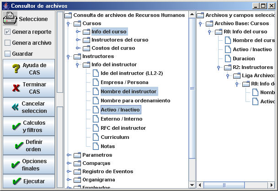The image size is (278, 191).
Task: Click the question mark Ayuda de CAS icon
Action: 16,69
